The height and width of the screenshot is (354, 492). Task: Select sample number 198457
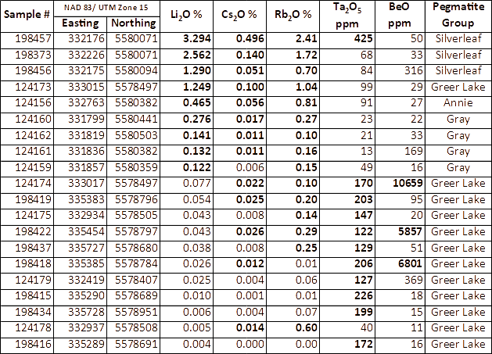pyautogui.click(x=33, y=38)
